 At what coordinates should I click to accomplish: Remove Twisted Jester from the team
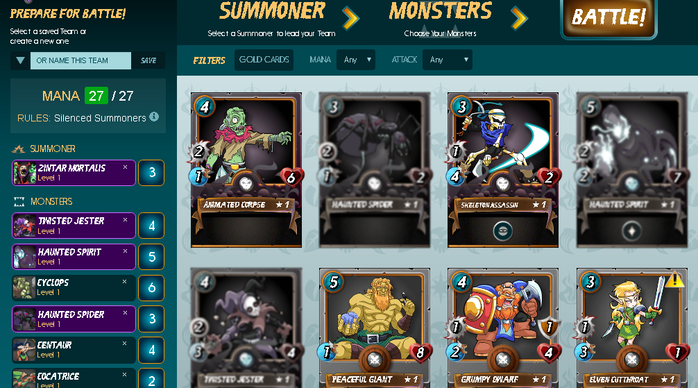pos(125,220)
